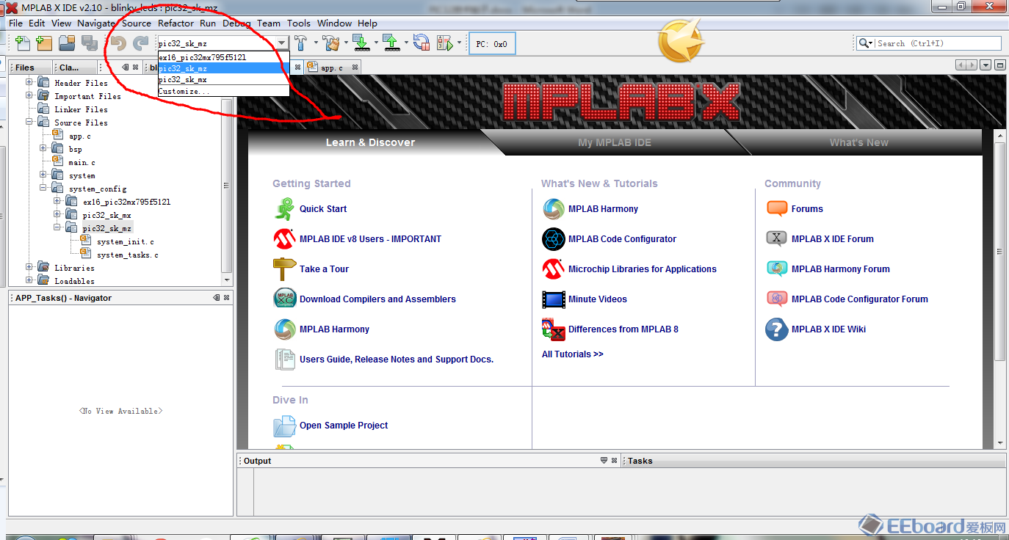Click the Hold in Reset toolbar icon
1009x540 pixels.
point(422,43)
